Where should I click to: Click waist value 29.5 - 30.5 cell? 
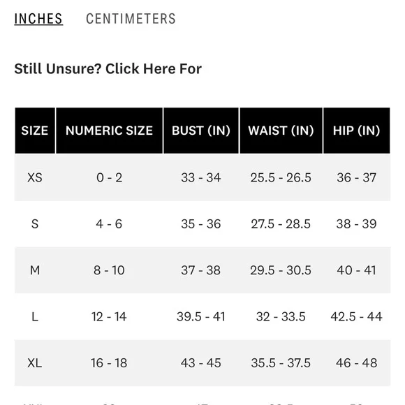coord(281,270)
